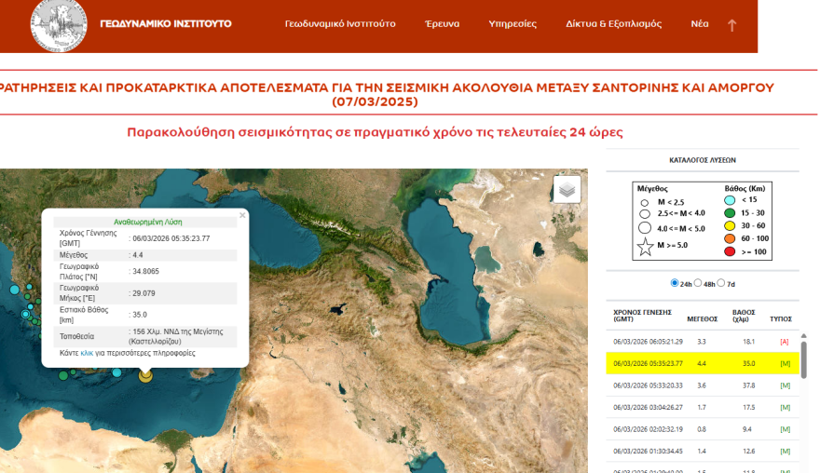
Task: Click the orange '60 - 100' depth legend swatch
Action: click(x=730, y=239)
